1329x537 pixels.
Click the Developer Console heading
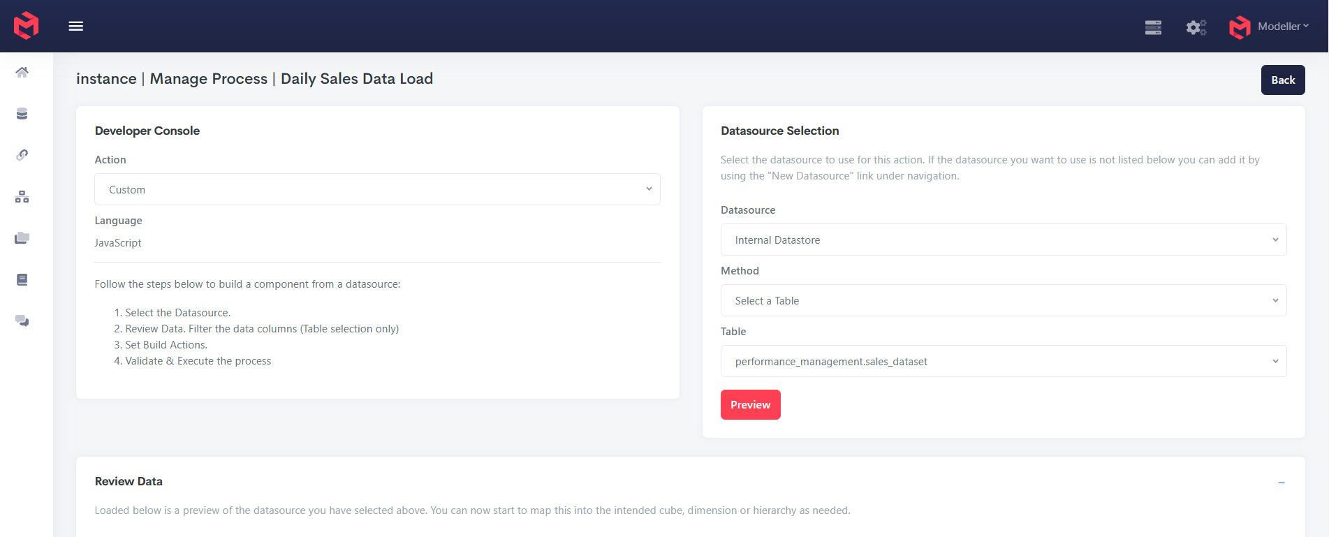(147, 131)
